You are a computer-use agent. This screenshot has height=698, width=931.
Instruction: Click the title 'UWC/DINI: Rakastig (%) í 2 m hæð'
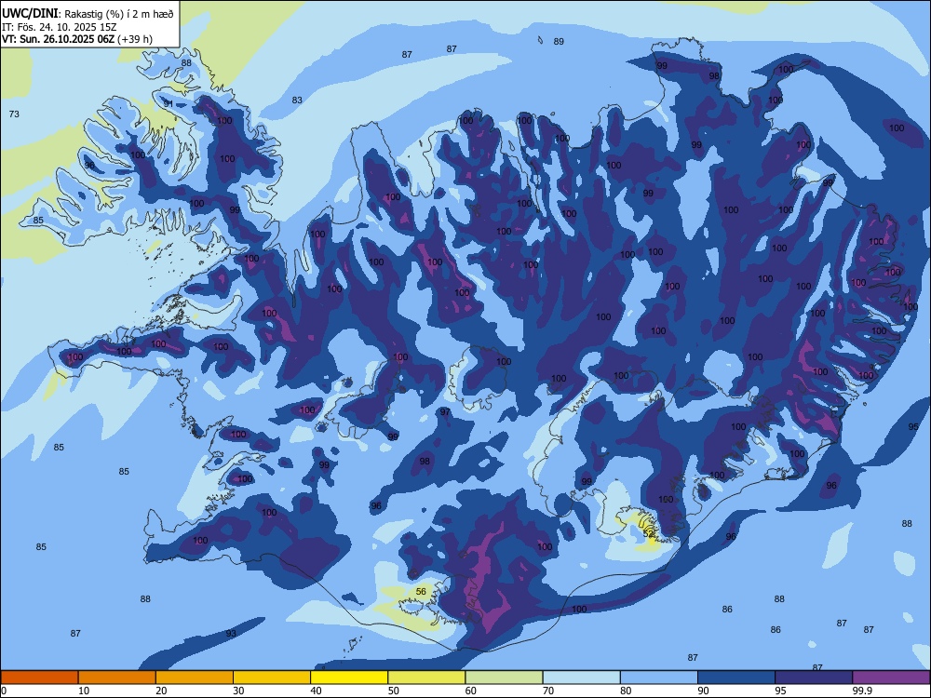coord(88,14)
